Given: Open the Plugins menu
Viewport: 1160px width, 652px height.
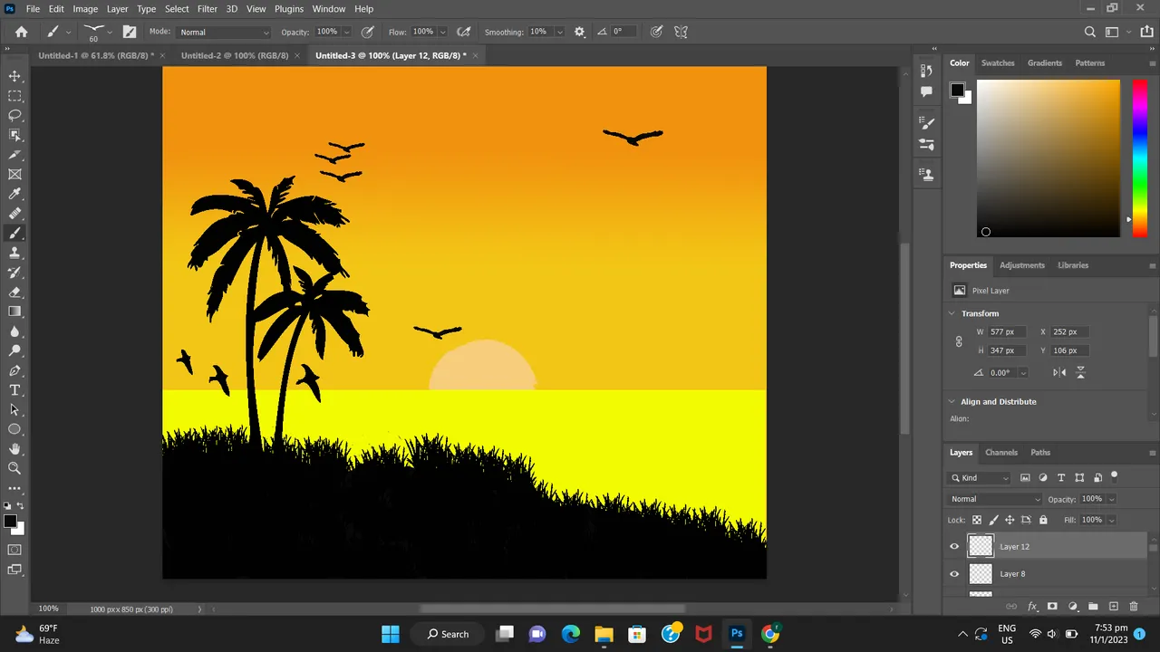Looking at the screenshot, I should [x=289, y=8].
